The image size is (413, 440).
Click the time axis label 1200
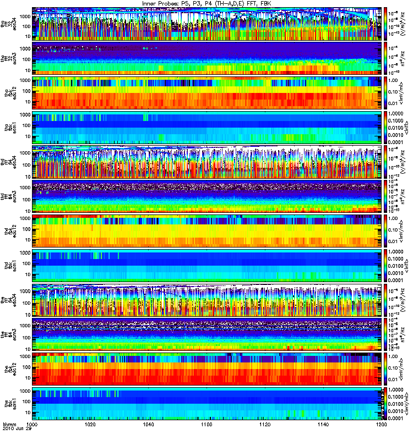pyautogui.click(x=381, y=424)
